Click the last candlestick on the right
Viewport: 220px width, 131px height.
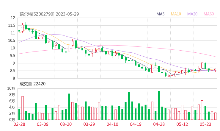click(215, 70)
